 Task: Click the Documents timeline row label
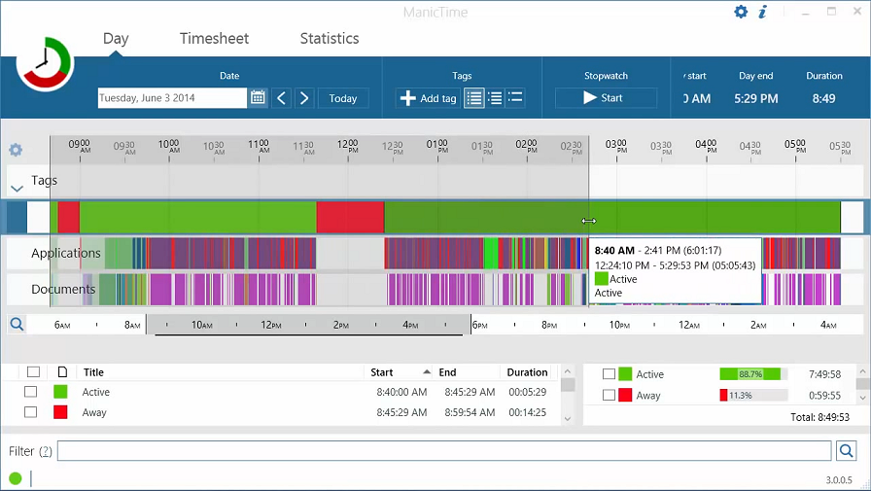click(x=63, y=289)
